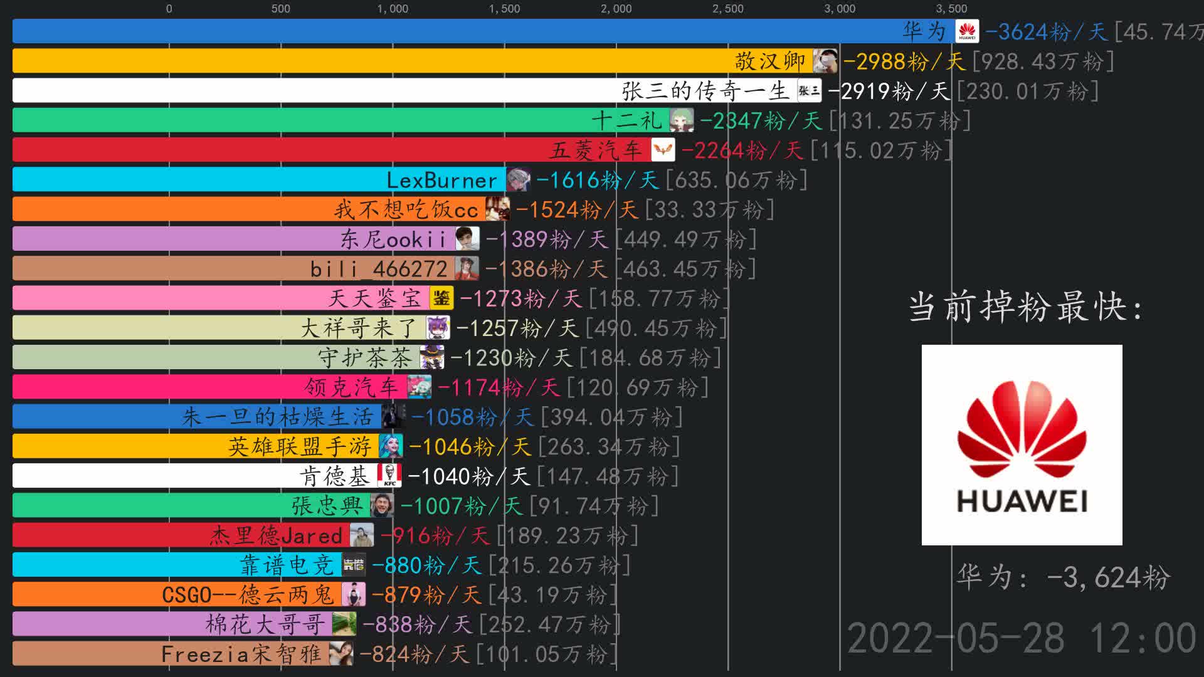Click the [230.01万粉] total text
The image size is (1204, 677).
1028,91
